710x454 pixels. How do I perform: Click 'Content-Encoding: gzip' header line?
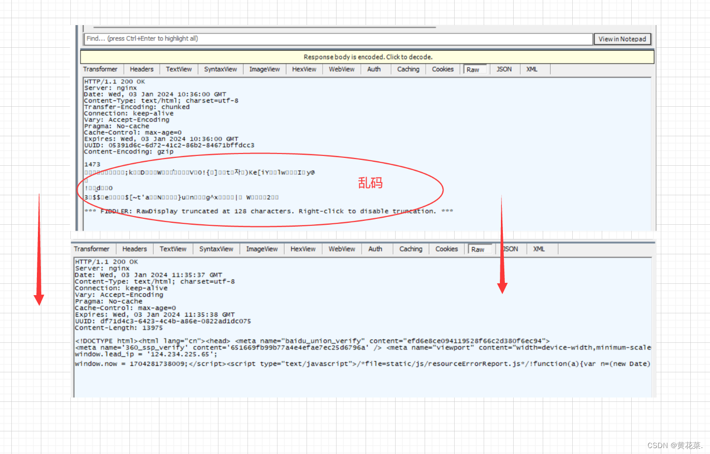(128, 151)
